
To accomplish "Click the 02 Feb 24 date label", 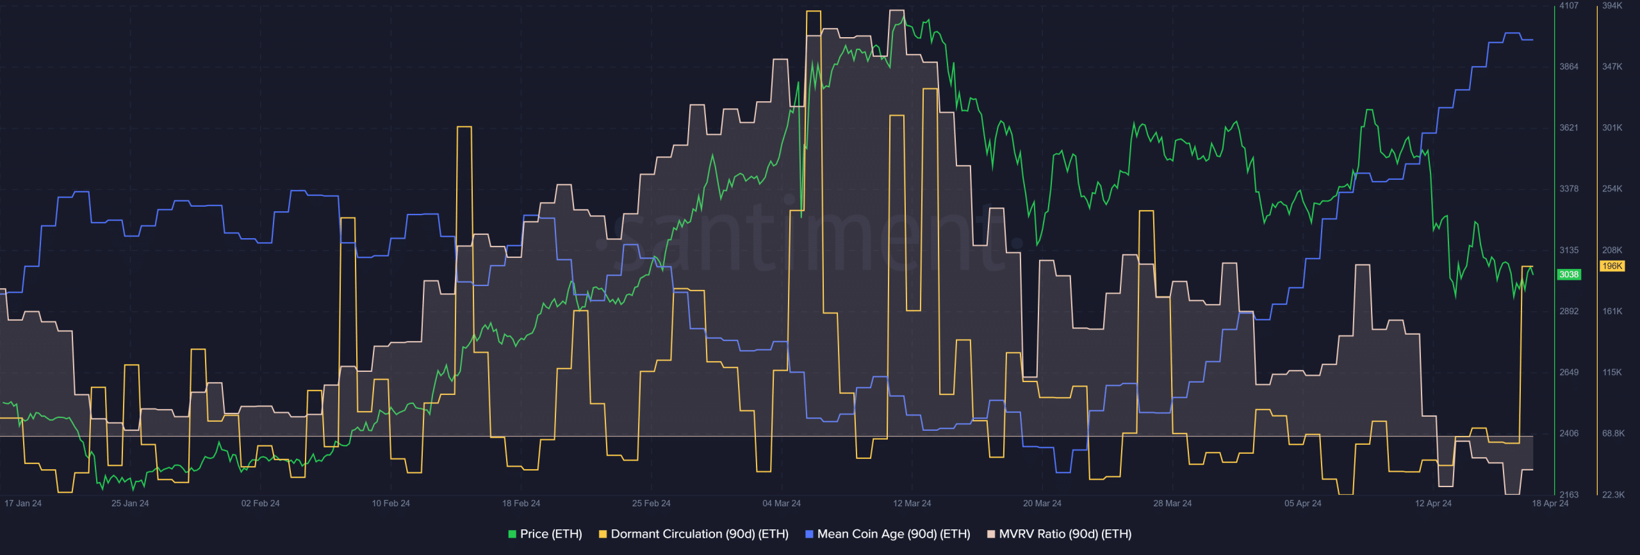I will click(x=261, y=503).
